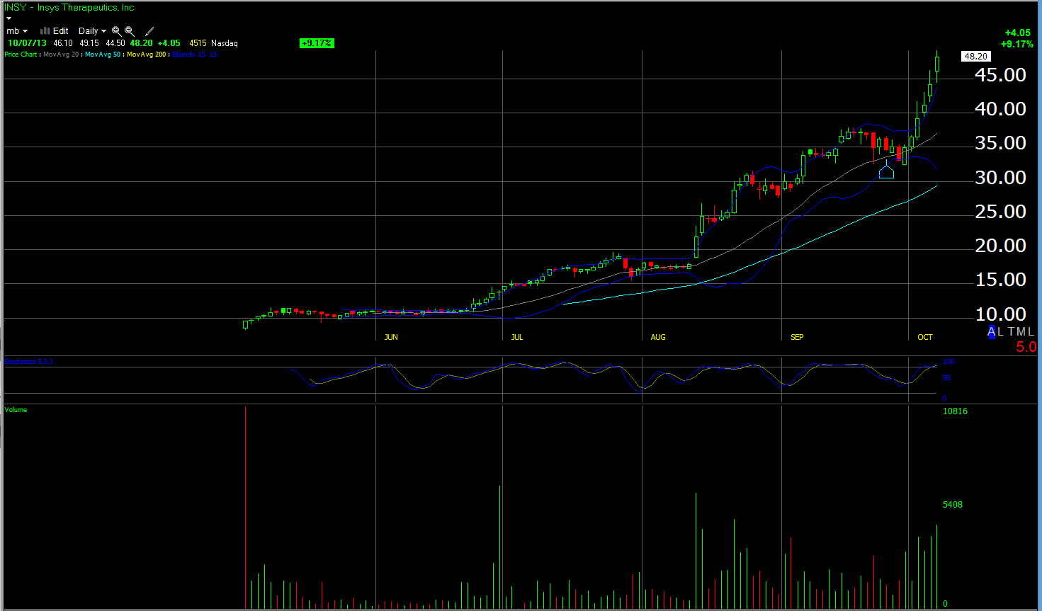The width and height of the screenshot is (1042, 611).
Task: Toggle the first L scale option
Action: pyautogui.click(x=1000, y=332)
